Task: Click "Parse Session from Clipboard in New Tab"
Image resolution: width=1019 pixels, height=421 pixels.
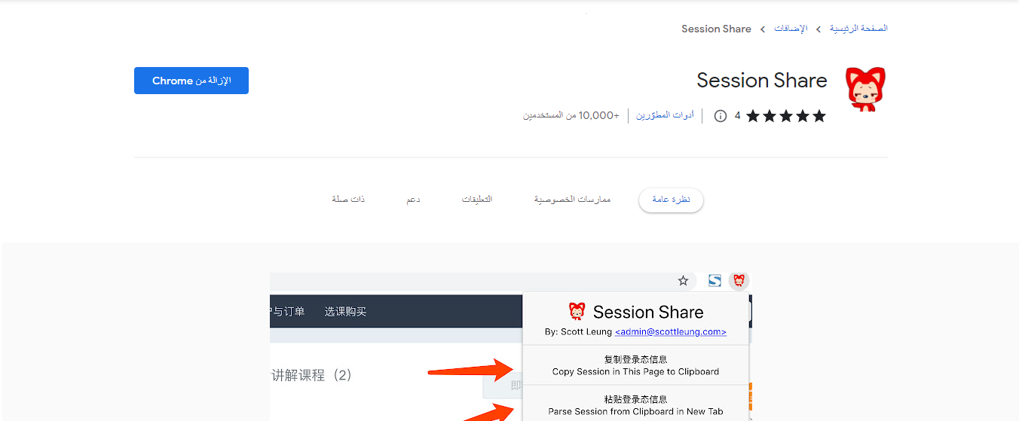Action: coord(635,411)
